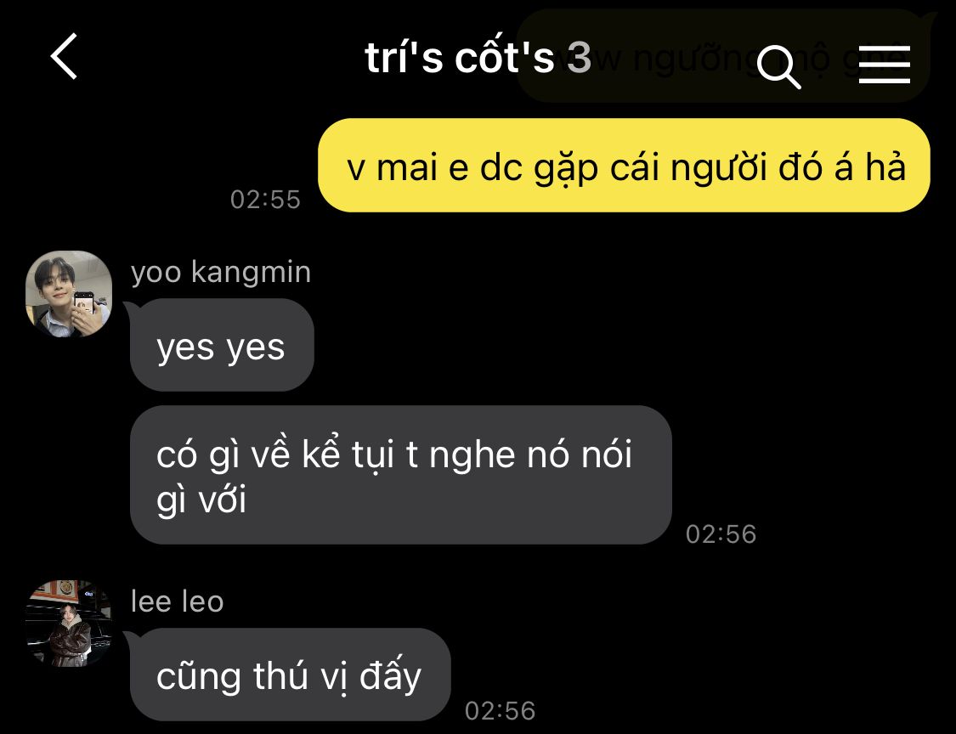The width and height of the screenshot is (956, 734).
Task: Tap the member count 3
Action: (580, 58)
